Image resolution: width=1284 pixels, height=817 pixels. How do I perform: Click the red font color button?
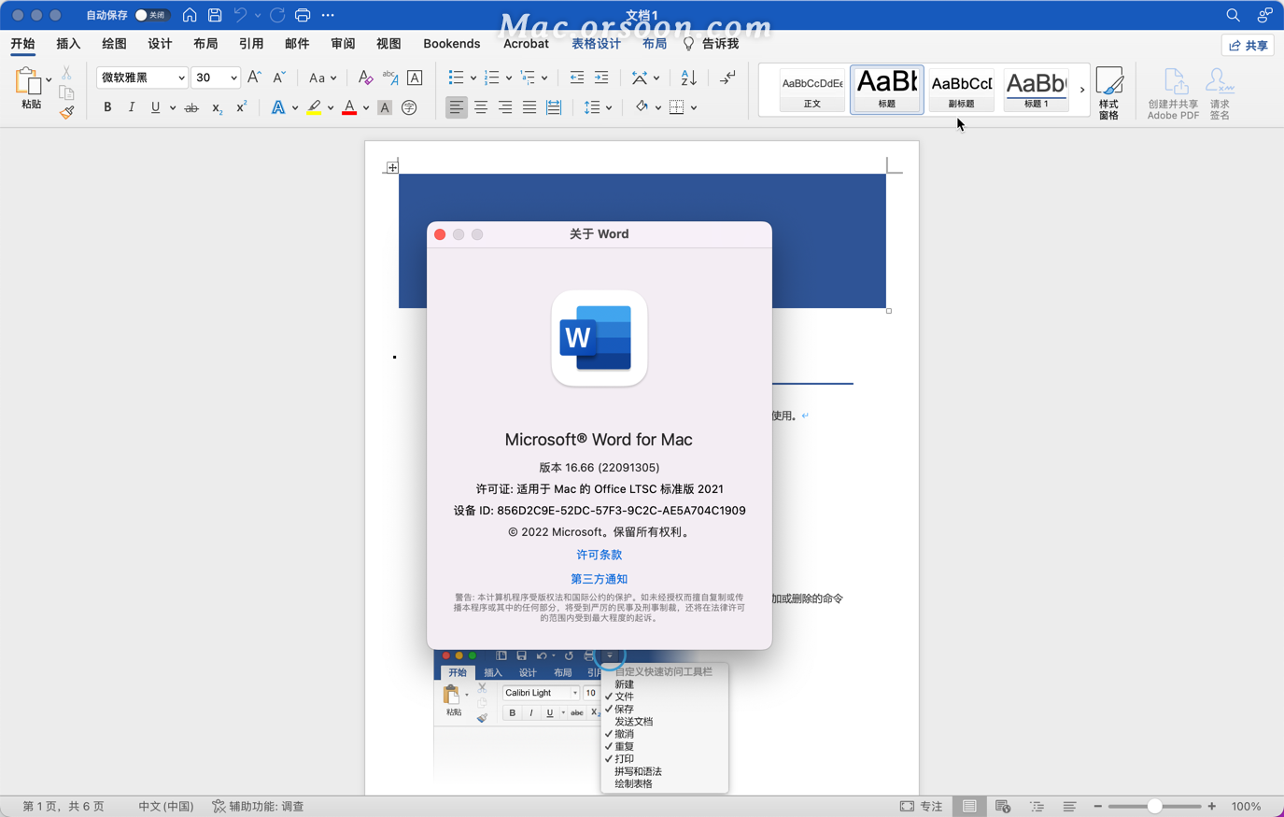tap(349, 107)
